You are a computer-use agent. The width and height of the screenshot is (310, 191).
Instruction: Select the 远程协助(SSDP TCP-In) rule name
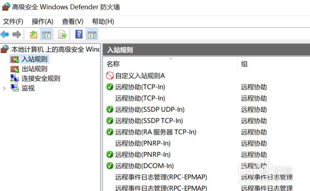pyautogui.click(x=149, y=121)
